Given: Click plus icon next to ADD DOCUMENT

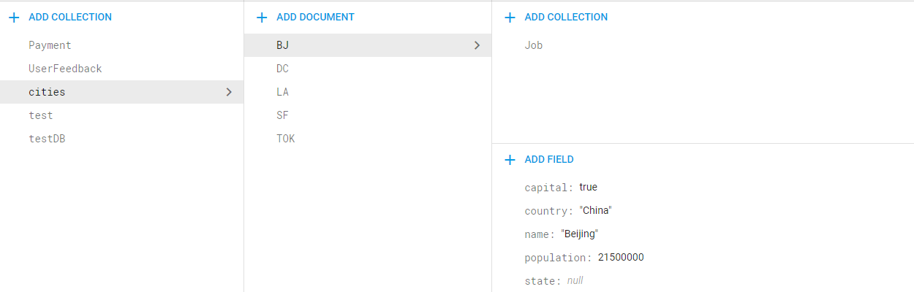Looking at the screenshot, I should coord(262,18).
